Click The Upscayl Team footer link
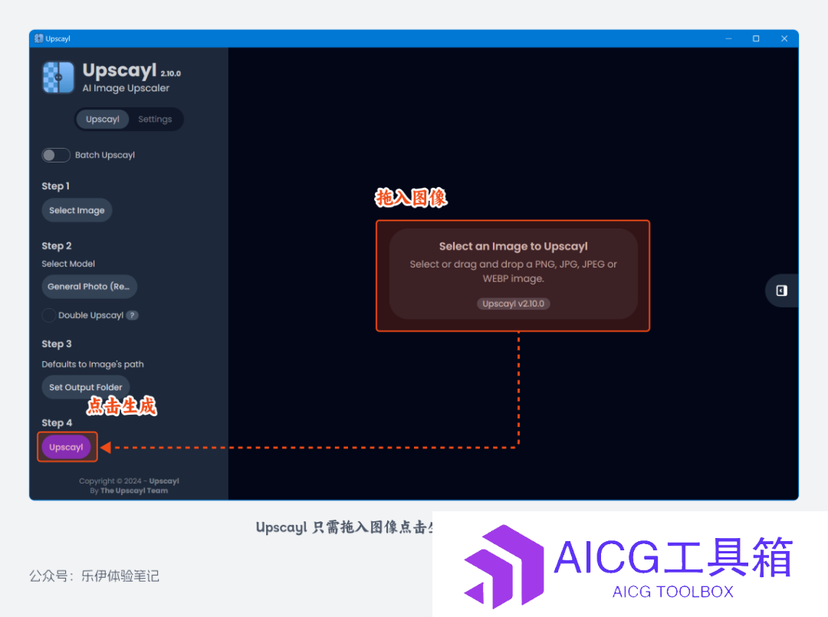 134,491
